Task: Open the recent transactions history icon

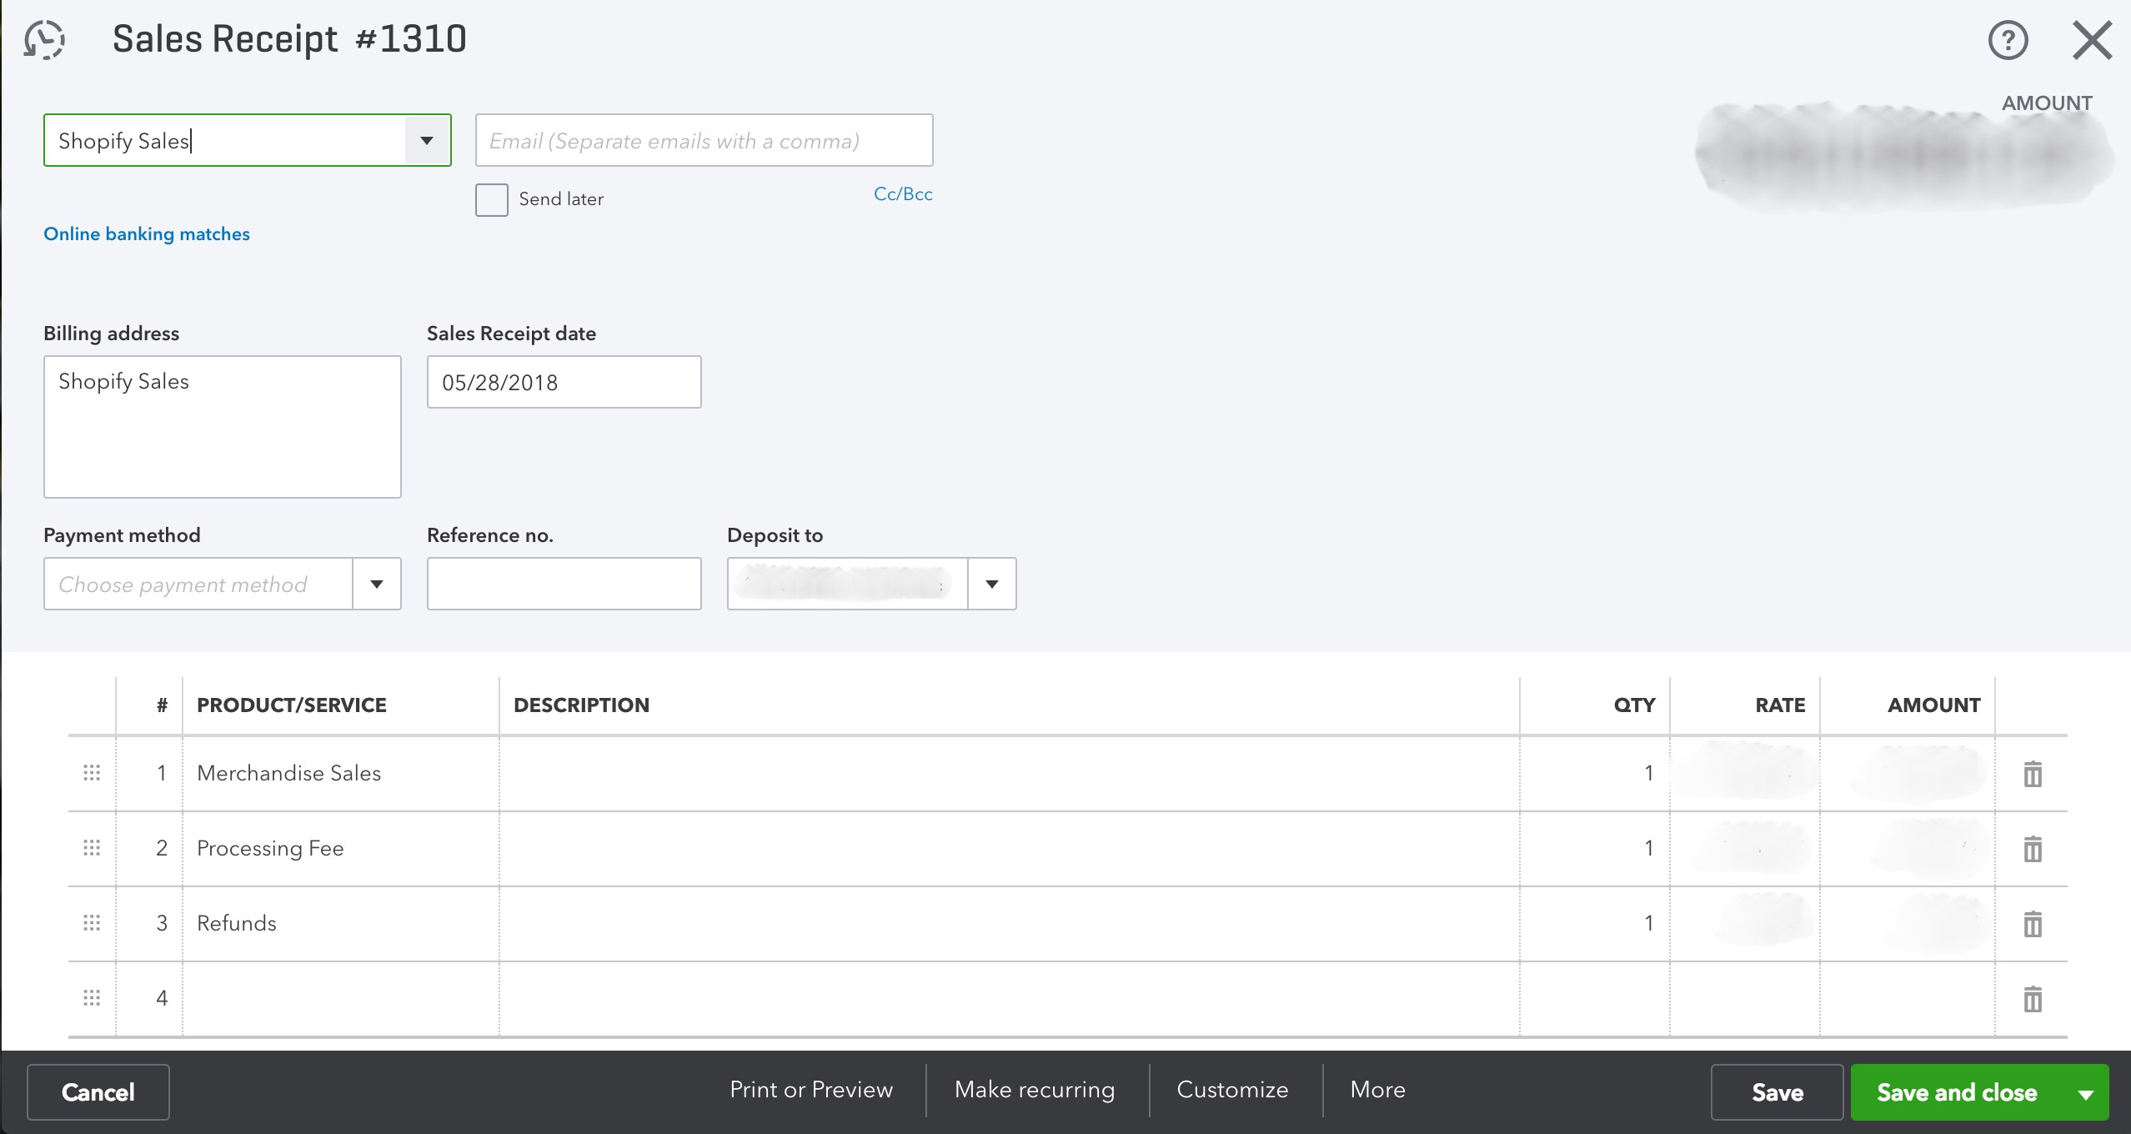Action: click(43, 38)
